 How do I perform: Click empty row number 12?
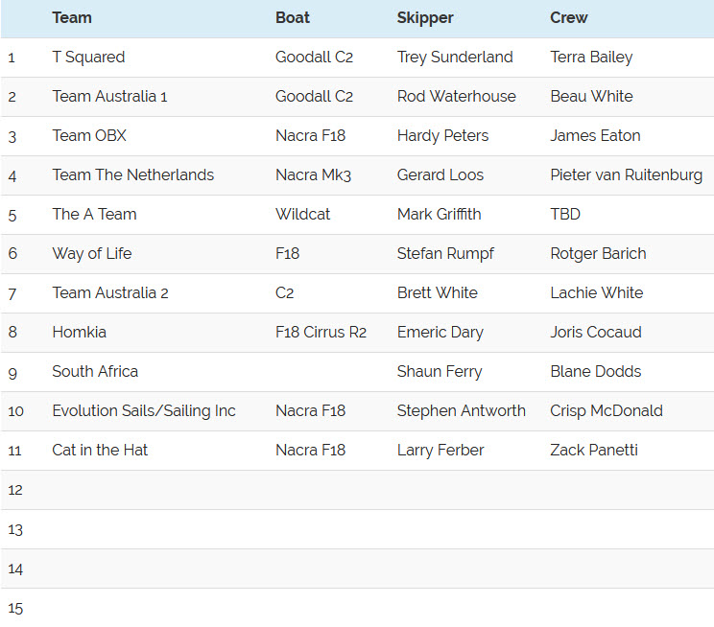[x=14, y=490]
